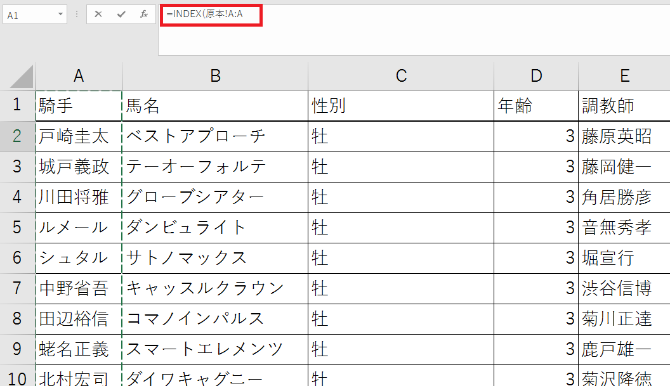670x386 pixels.
Task: Select column E header
Action: coord(624,76)
